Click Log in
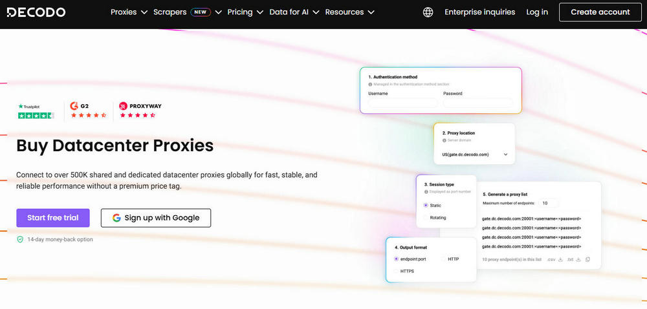Image resolution: width=647 pixels, height=309 pixels. point(537,12)
